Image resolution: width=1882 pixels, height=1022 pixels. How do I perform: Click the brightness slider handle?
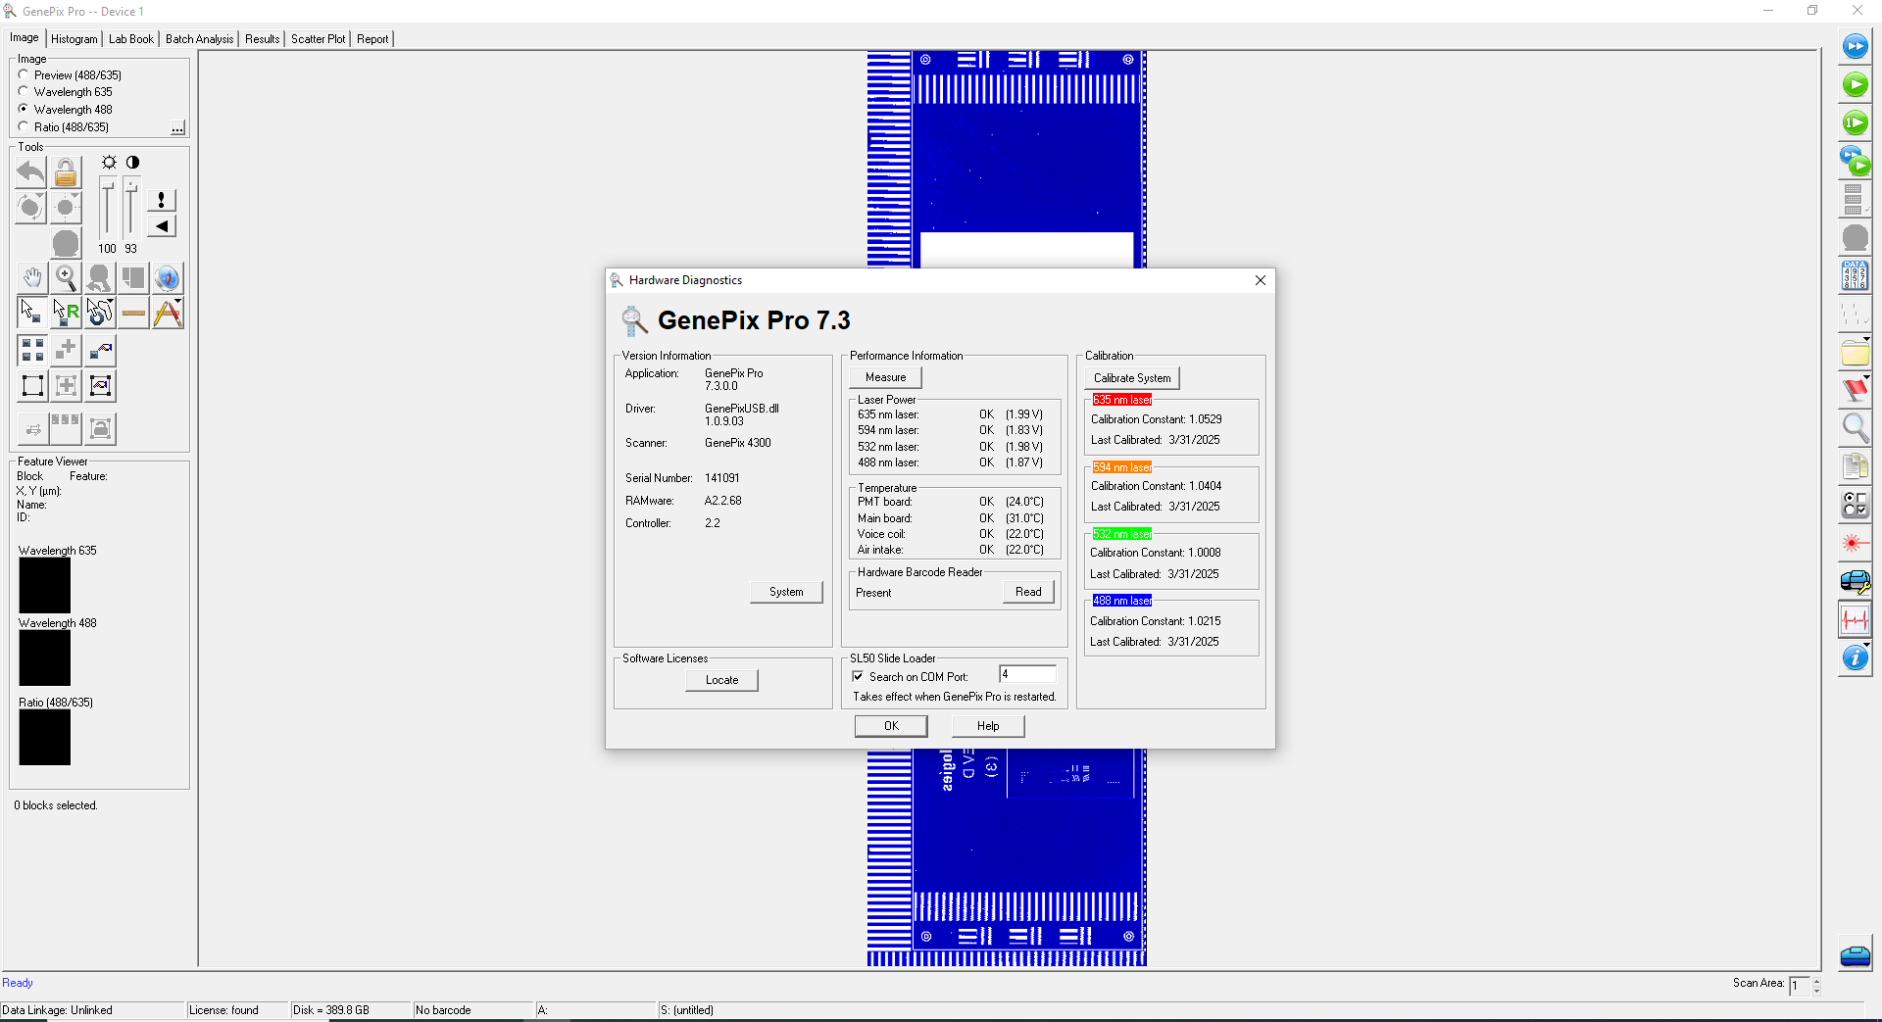[108, 184]
